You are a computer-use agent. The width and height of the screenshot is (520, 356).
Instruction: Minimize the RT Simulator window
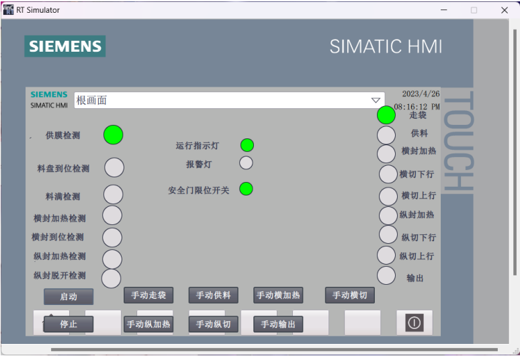[x=443, y=10]
